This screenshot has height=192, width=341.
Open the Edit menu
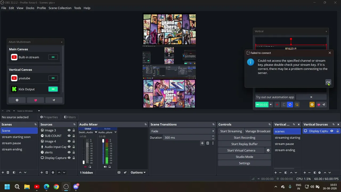pos(11,8)
